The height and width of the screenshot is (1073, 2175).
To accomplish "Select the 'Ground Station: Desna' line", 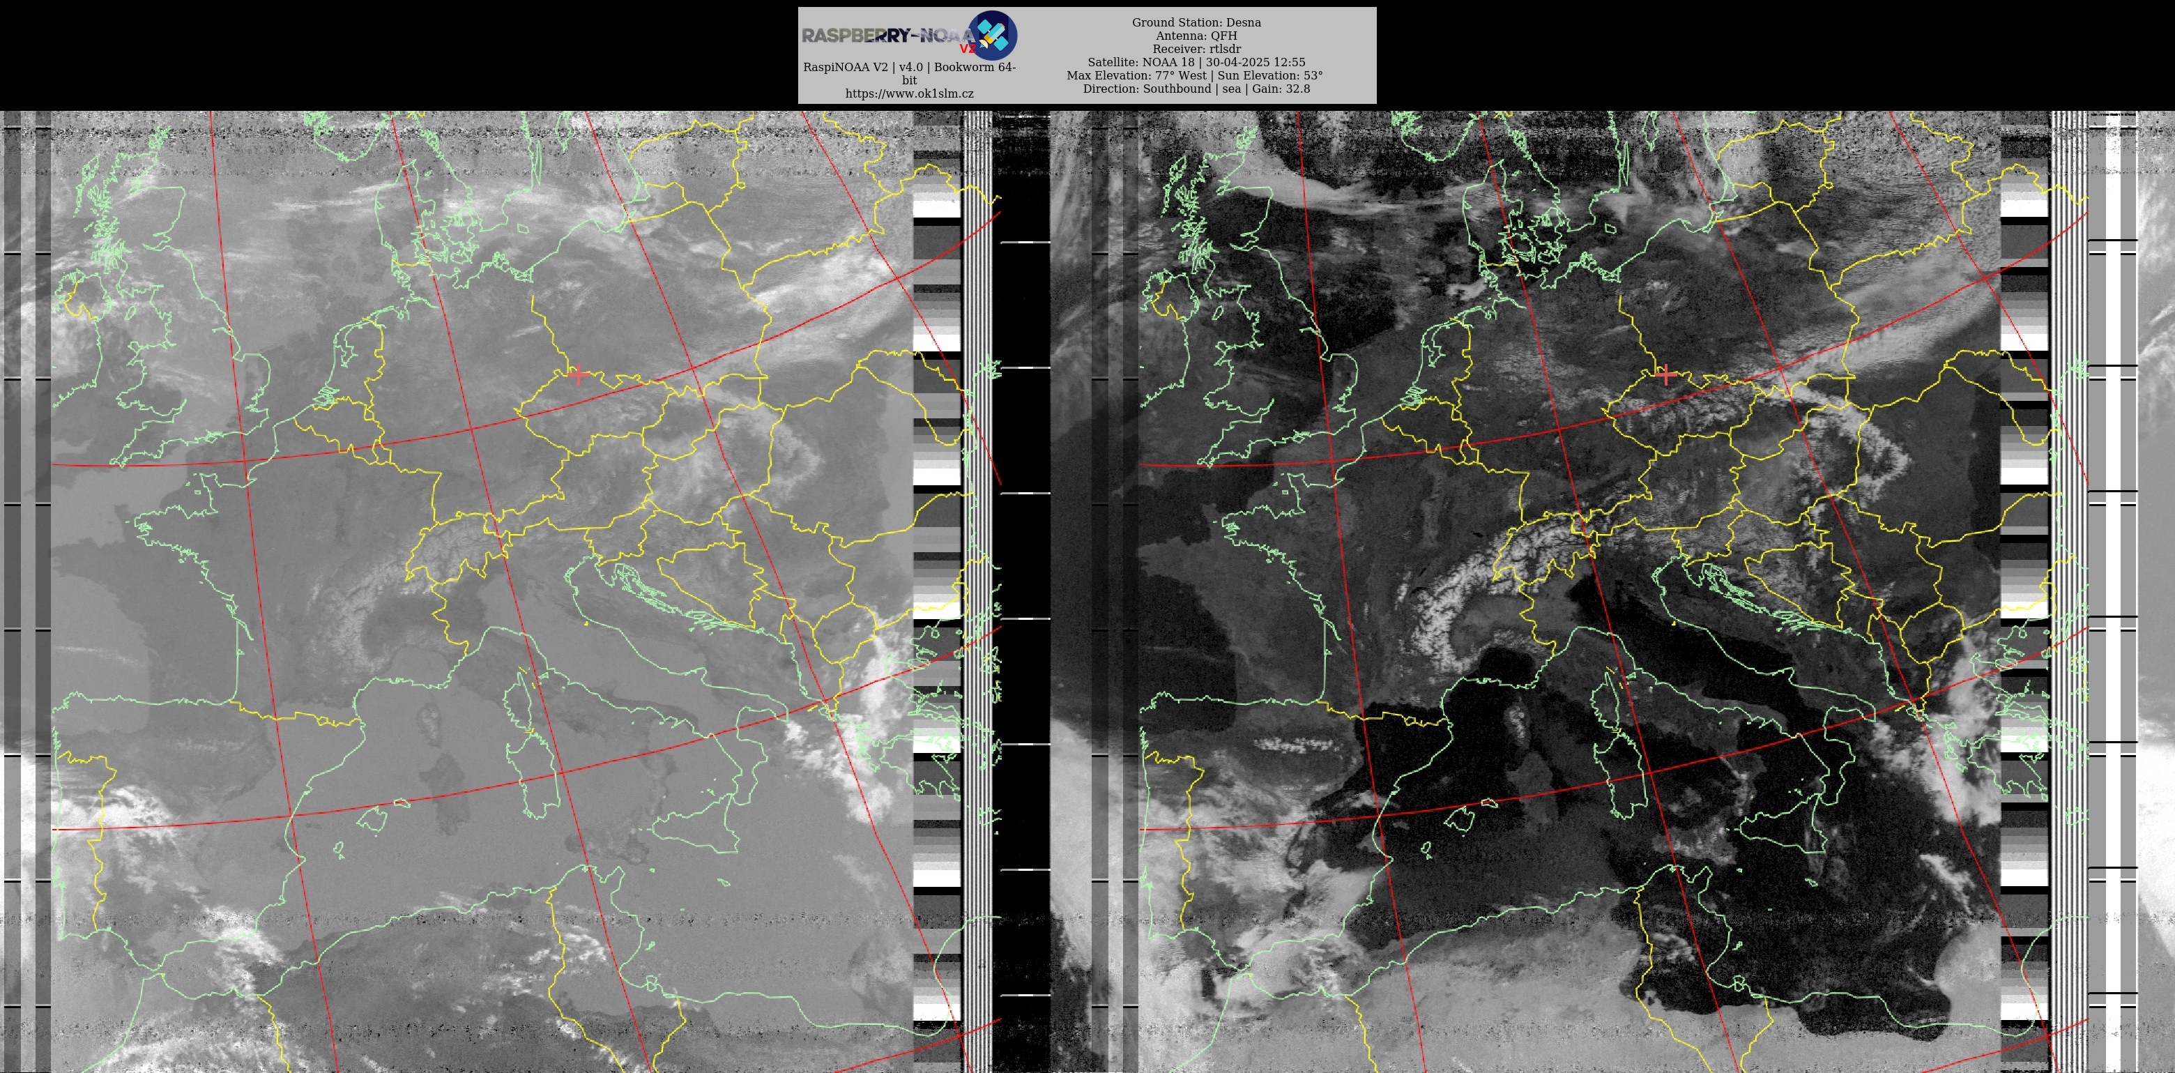I will pyautogui.click(x=1196, y=23).
